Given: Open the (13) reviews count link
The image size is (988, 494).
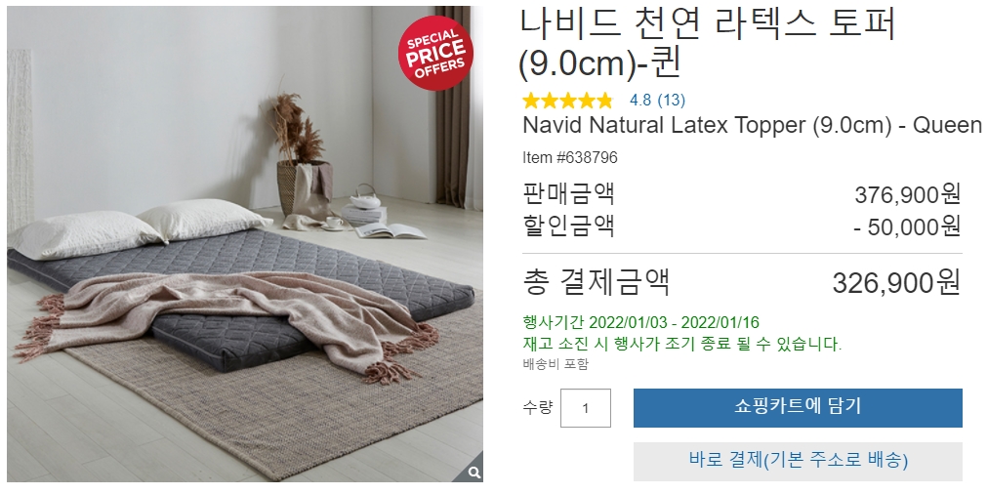Looking at the screenshot, I should coord(671,101).
